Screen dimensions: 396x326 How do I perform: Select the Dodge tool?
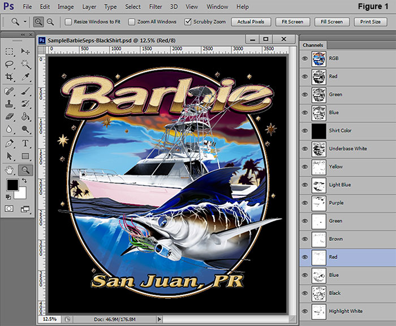pos(25,130)
